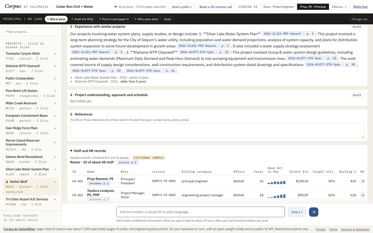Screen dimensions: 373x233
Task: Collapse the Staff and HR records section
Action: tap(88, 151)
